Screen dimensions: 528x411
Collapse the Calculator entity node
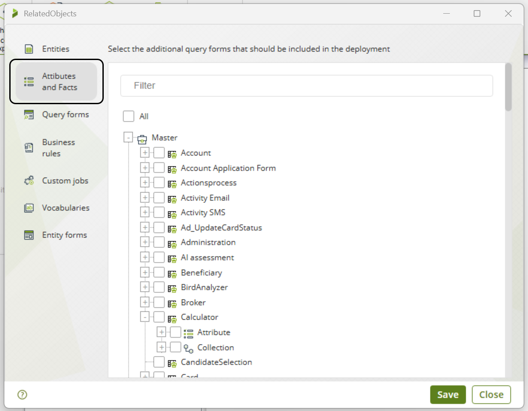144,317
